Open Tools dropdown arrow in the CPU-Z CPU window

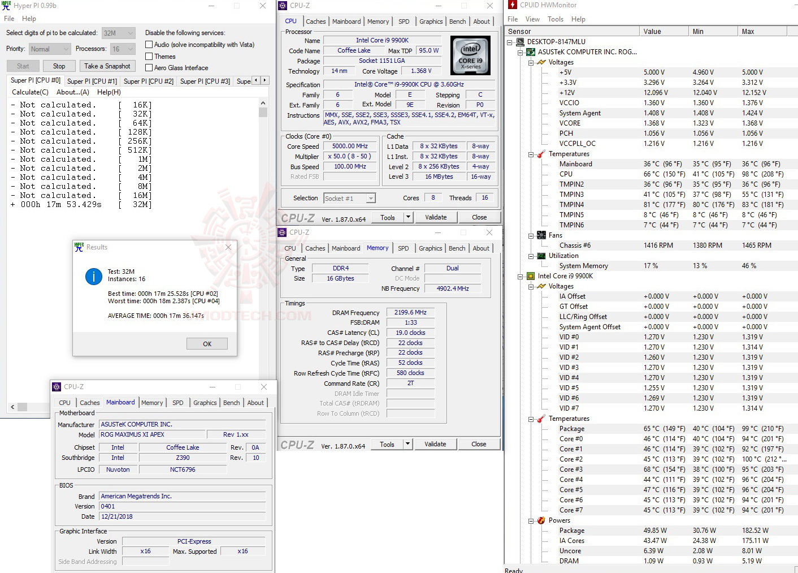tap(408, 217)
